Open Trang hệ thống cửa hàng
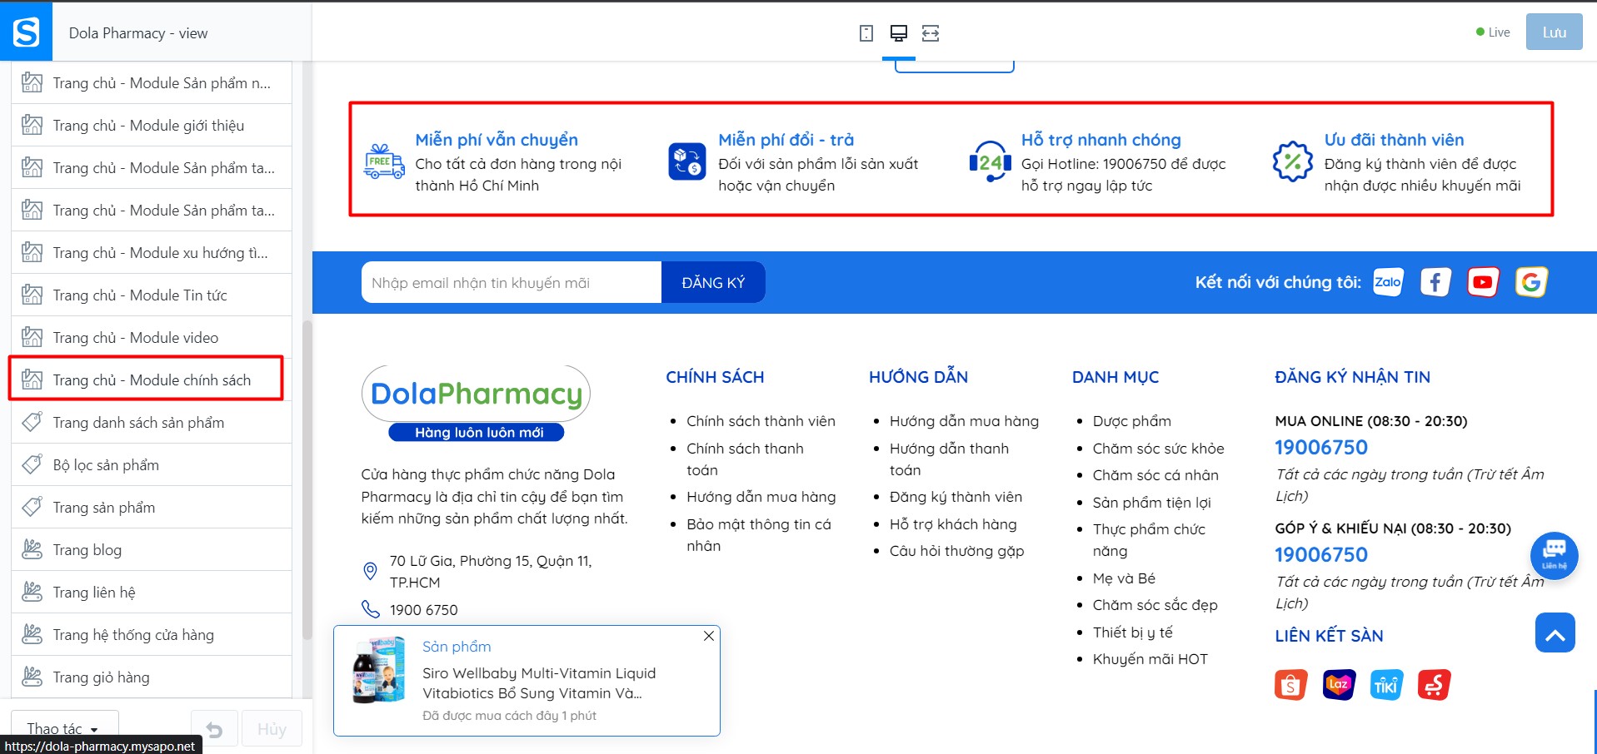Viewport: 1597px width, 754px height. tap(152, 634)
